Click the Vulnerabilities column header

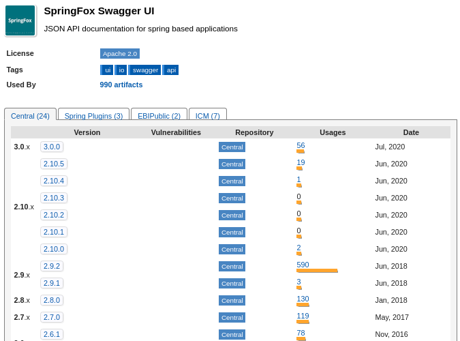click(176, 132)
